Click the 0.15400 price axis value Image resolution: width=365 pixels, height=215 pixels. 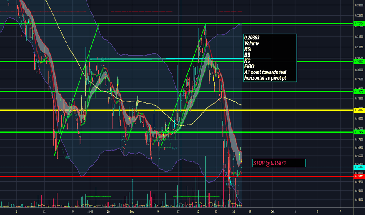click(359, 191)
